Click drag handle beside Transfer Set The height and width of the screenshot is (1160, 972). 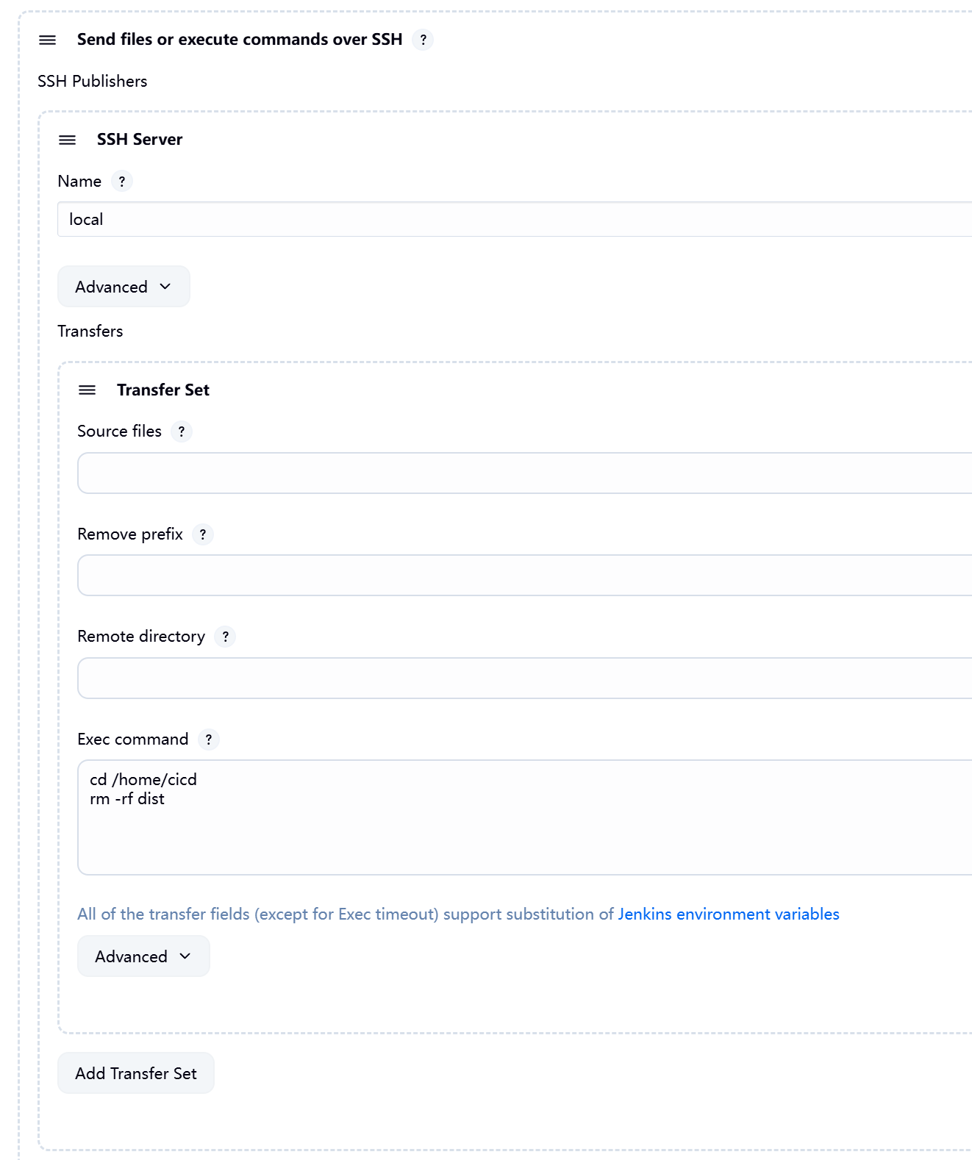(87, 390)
